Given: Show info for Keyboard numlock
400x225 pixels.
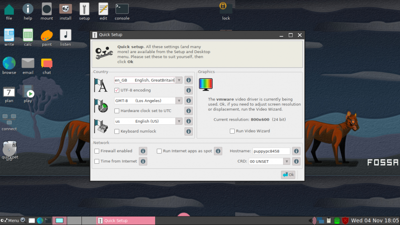Looking at the screenshot, I should [x=188, y=131].
